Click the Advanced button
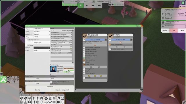The height and width of the screenshot is (104, 186). click(50, 87)
